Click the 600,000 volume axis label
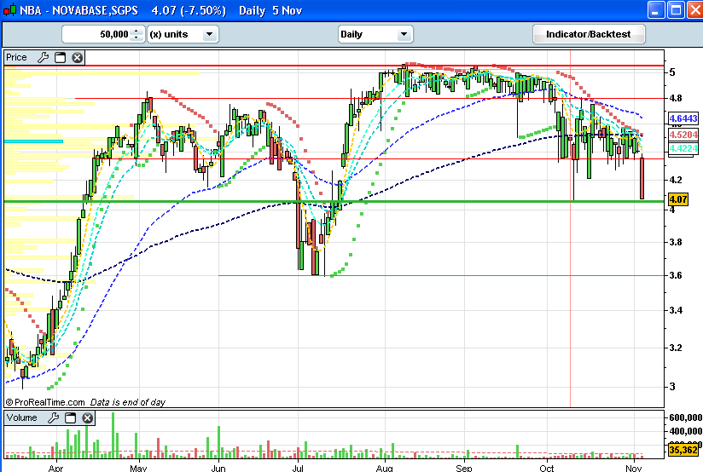 [x=686, y=417]
